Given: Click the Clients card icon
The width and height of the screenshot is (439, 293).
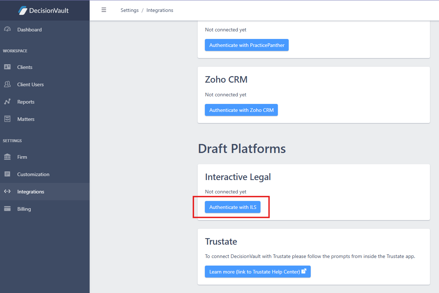Looking at the screenshot, I should tap(7, 67).
